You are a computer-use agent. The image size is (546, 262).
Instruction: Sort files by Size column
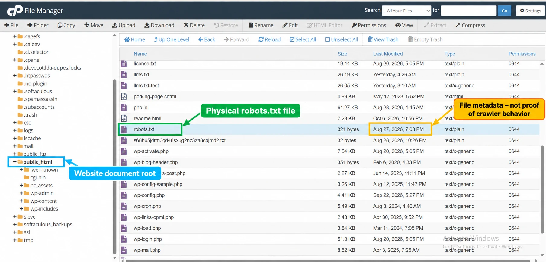click(x=342, y=54)
